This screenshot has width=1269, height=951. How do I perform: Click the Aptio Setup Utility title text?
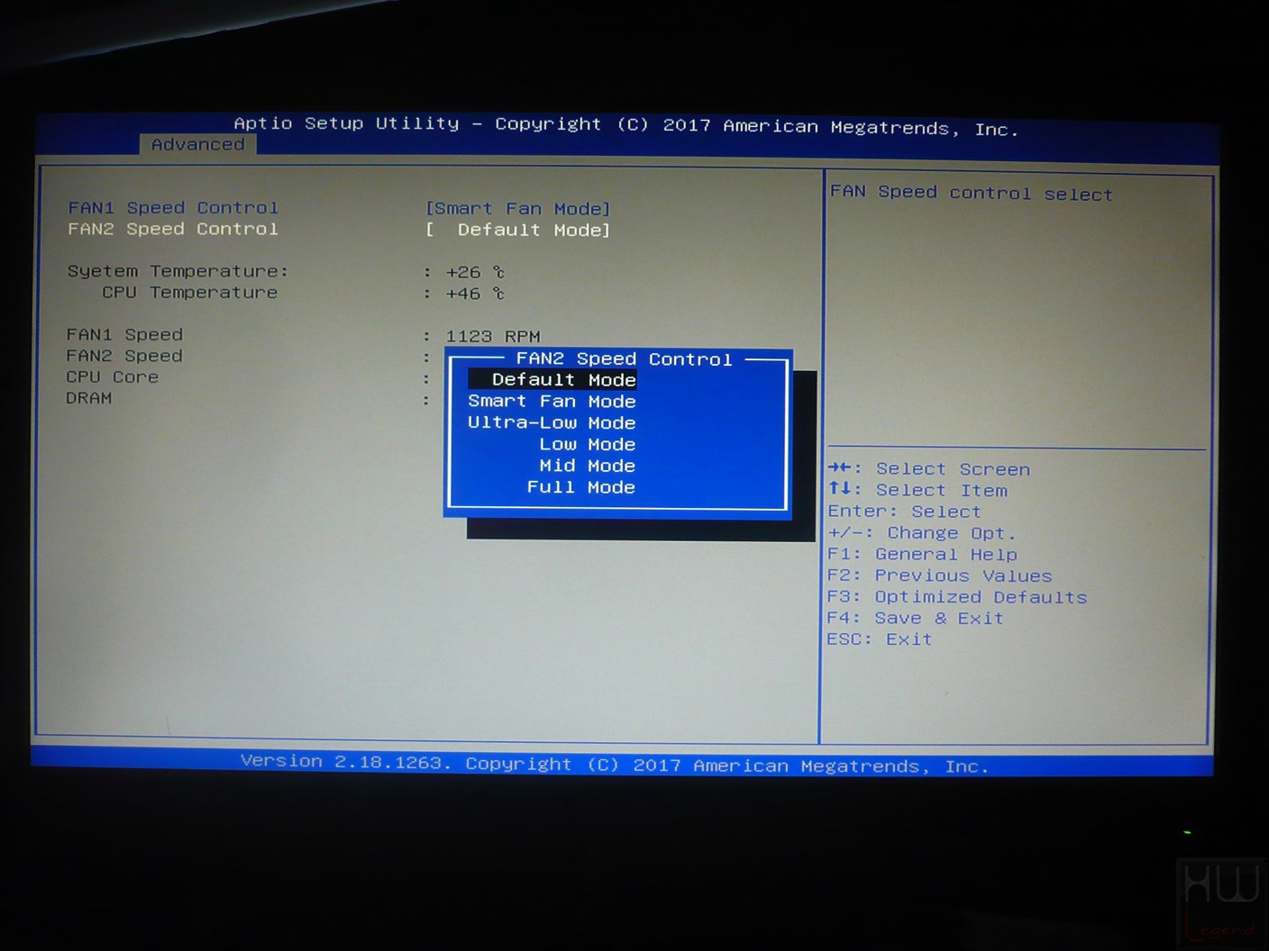(x=625, y=126)
